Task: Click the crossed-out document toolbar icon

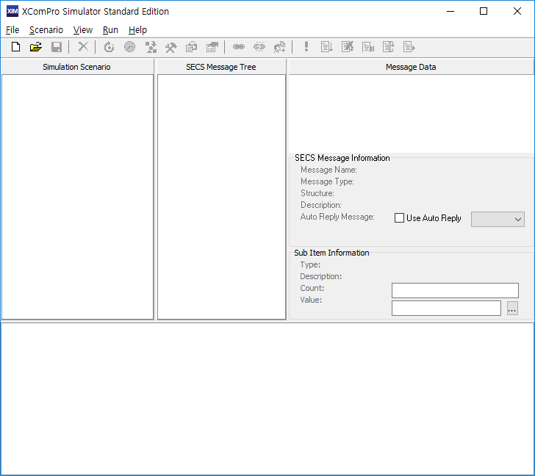Action: pyautogui.click(x=348, y=47)
